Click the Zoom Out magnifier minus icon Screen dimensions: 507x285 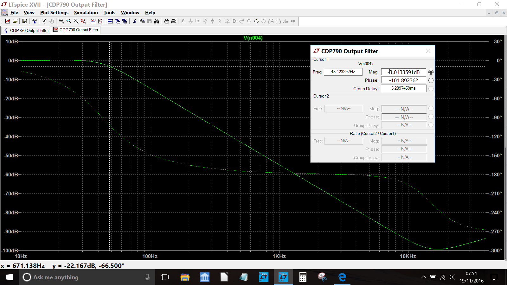coord(76,21)
